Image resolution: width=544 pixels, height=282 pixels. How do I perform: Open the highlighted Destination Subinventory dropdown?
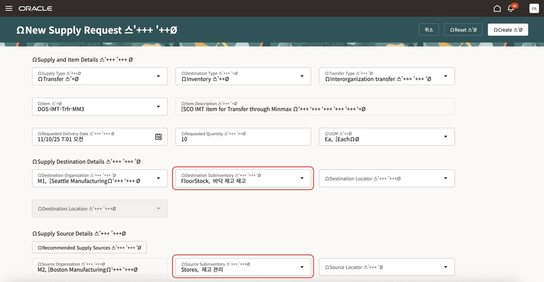pyautogui.click(x=302, y=178)
